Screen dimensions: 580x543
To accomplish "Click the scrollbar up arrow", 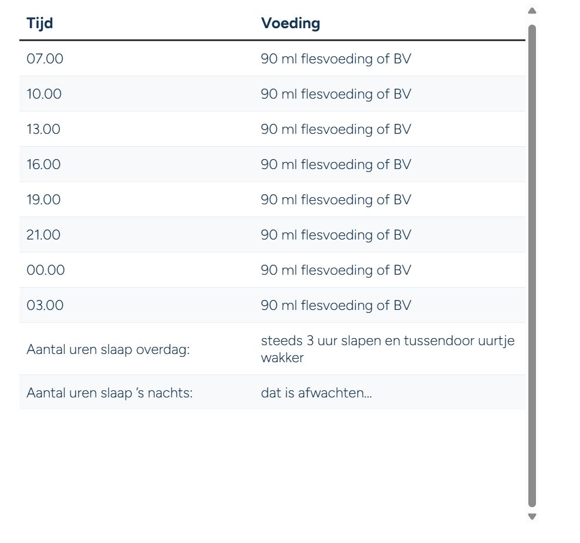I will click(532, 11).
